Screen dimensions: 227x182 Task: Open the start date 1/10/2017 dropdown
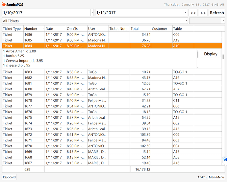92,13
